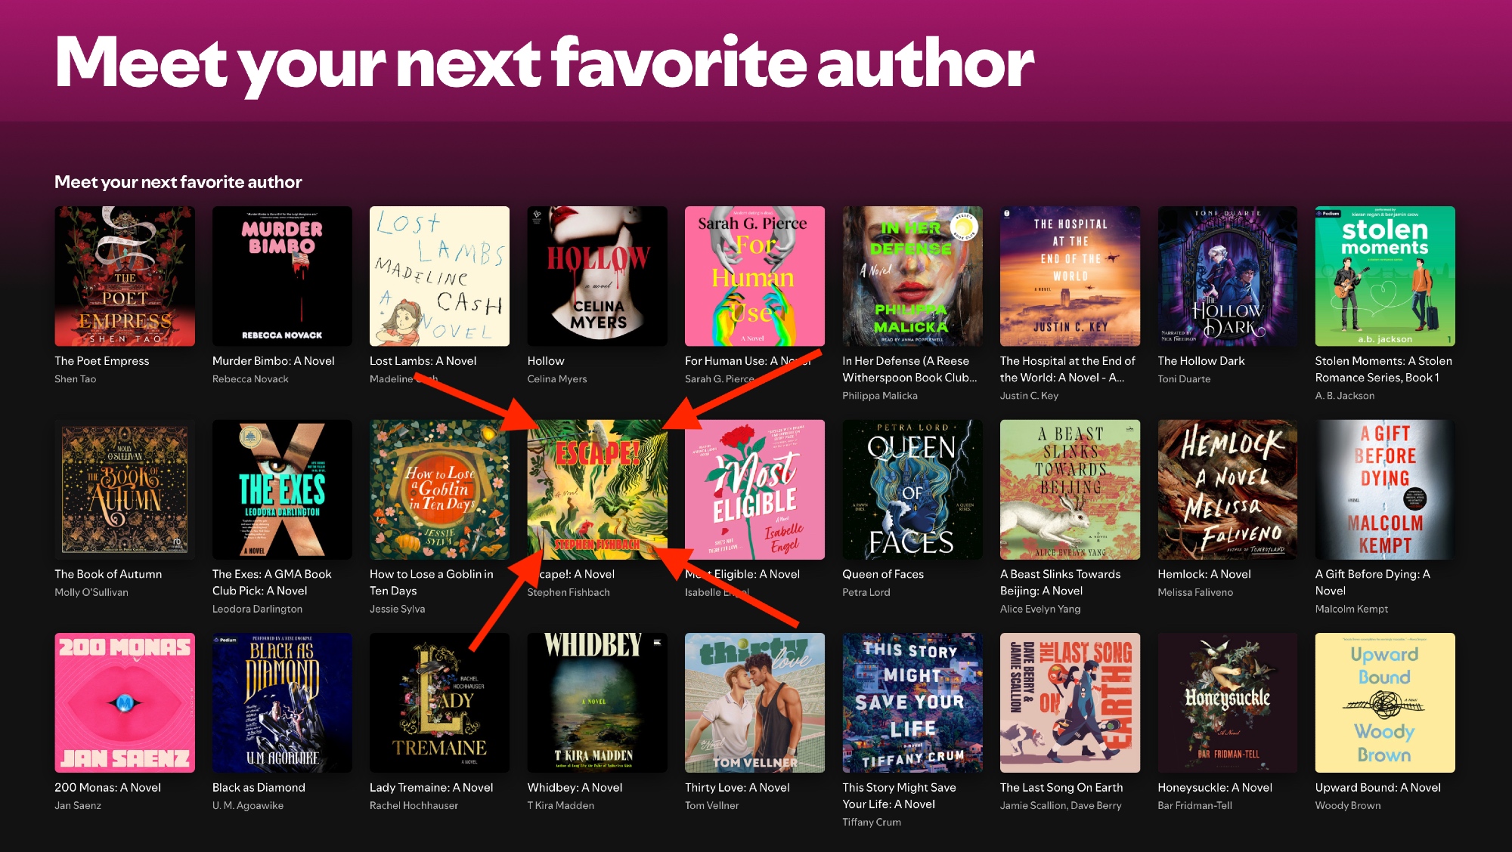This screenshot has width=1512, height=852.
Task: Open The Hollow Dark title link
Action: point(1201,361)
